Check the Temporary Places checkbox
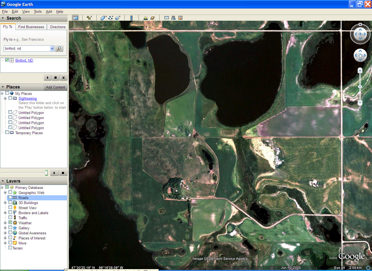The width and height of the screenshot is (372, 271). click(x=7, y=132)
